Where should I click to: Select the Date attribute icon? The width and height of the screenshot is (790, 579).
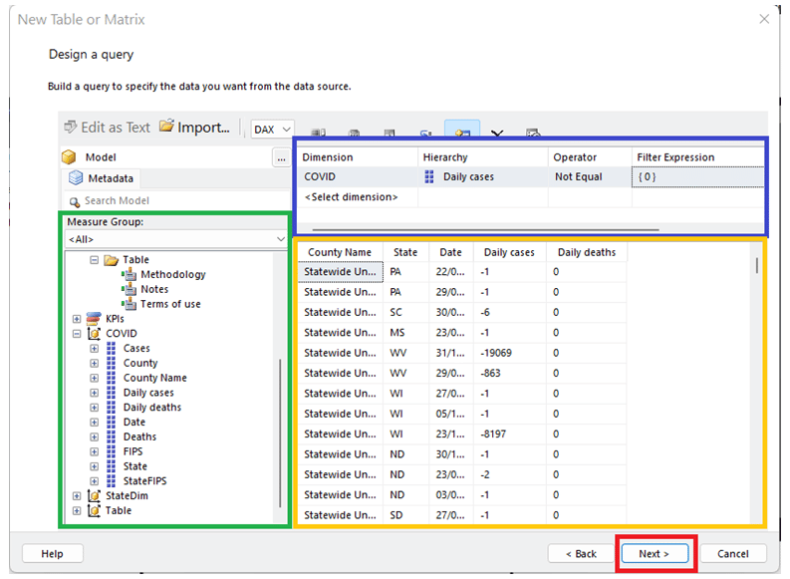tap(111, 423)
